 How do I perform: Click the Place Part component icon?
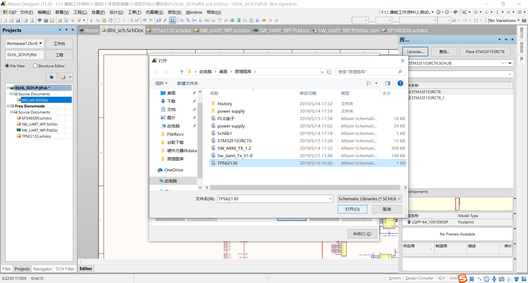click(x=226, y=20)
